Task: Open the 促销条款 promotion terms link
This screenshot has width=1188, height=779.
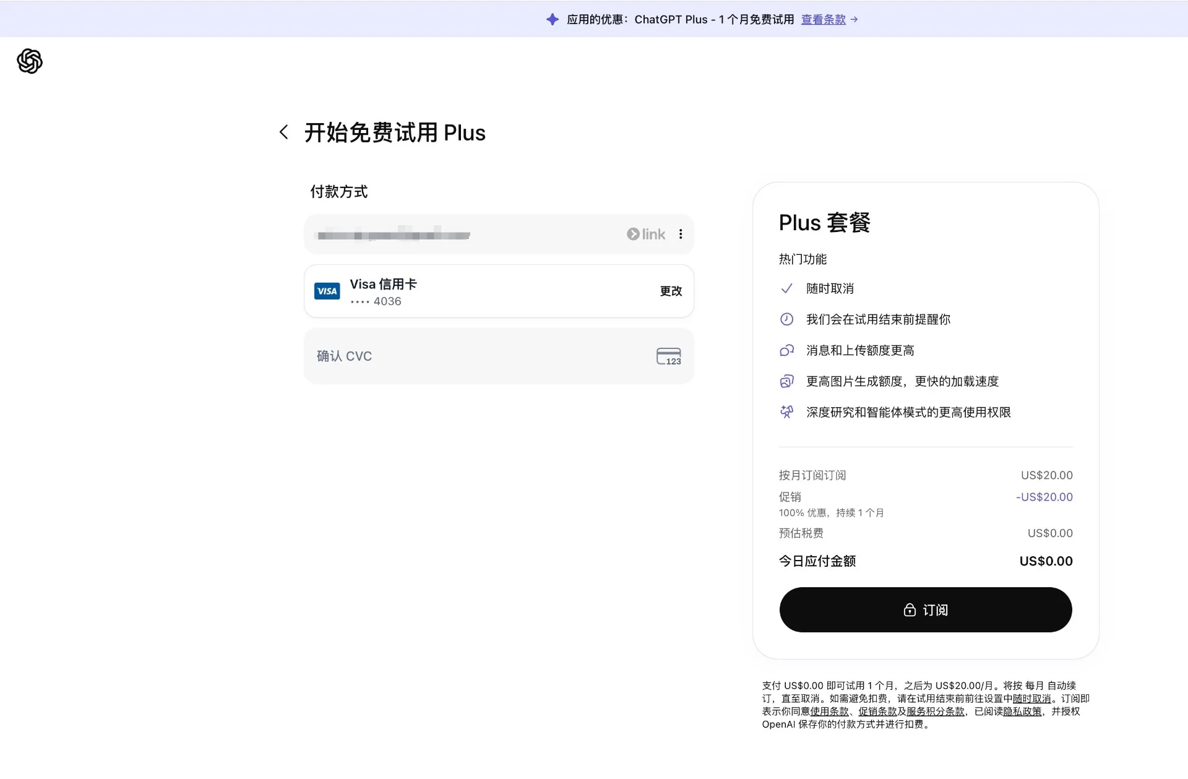Action: (877, 712)
